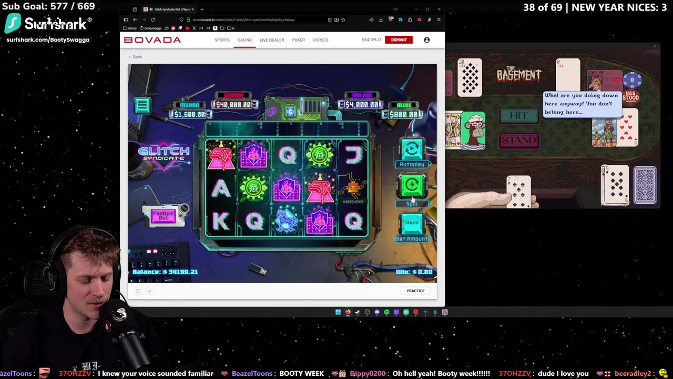Viewport: 673px width, 379px height.
Task: Open Firefox from the taskbar
Action: point(348,312)
